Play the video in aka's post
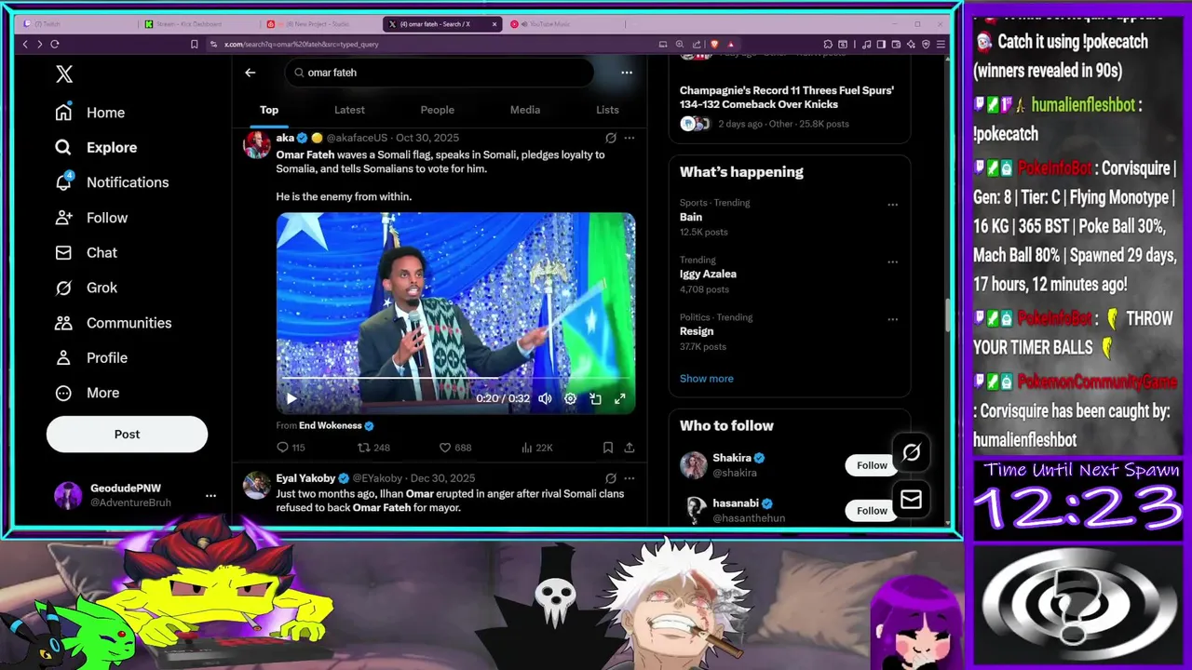 291,398
